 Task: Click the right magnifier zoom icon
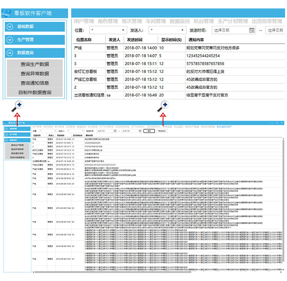click(x=164, y=106)
